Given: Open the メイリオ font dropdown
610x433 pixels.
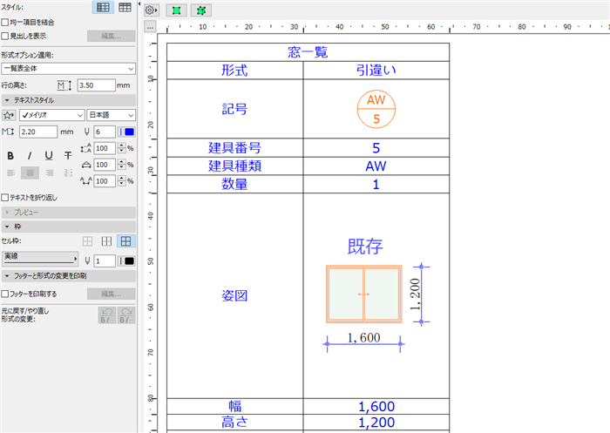Looking at the screenshot, I should pos(52,115).
